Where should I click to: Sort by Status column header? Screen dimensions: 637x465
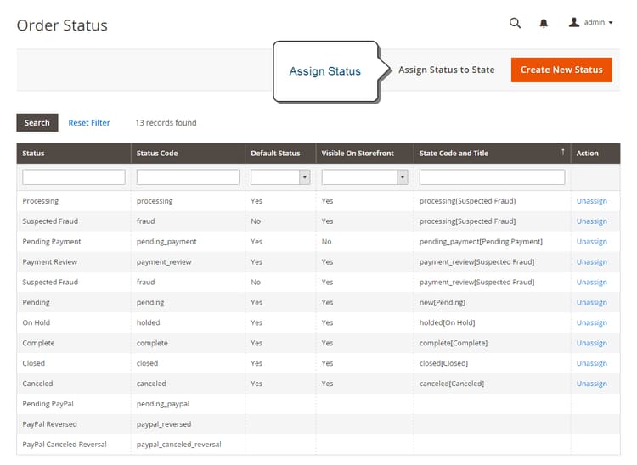point(33,154)
